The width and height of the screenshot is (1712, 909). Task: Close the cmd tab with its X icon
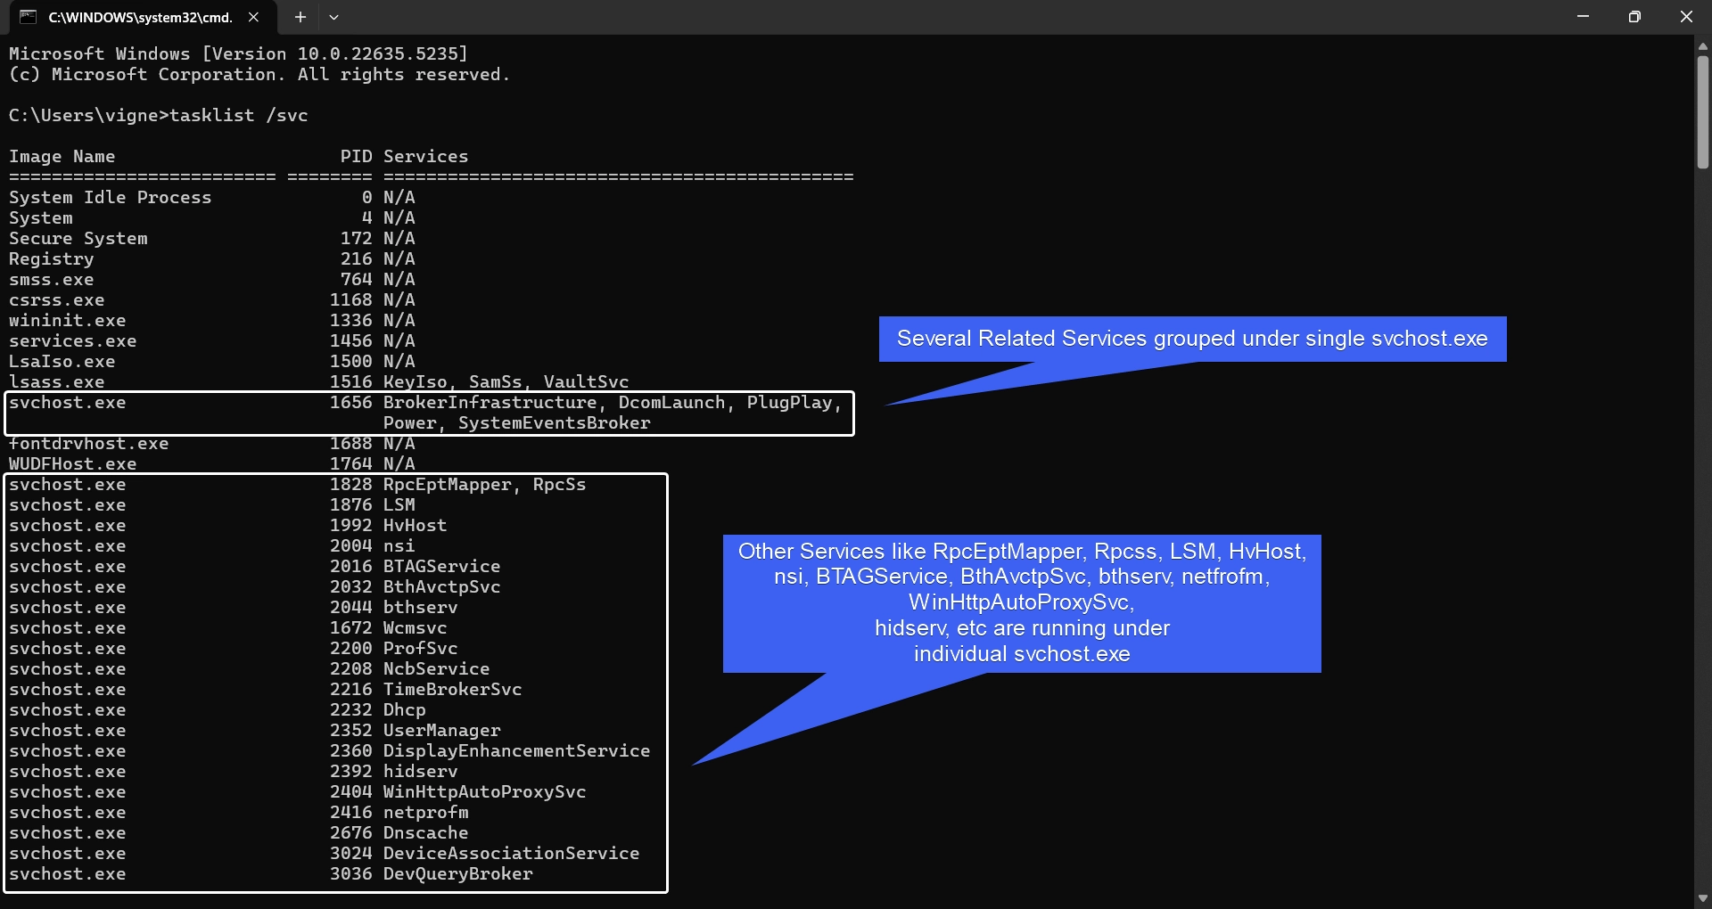click(252, 17)
